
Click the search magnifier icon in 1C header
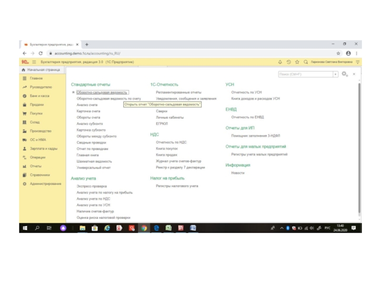pyautogui.click(x=306, y=62)
